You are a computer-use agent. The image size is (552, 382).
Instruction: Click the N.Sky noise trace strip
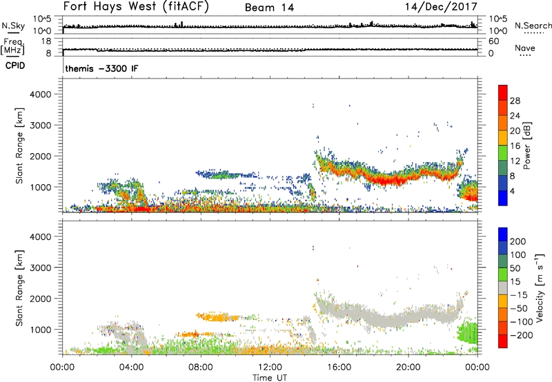[270, 25]
